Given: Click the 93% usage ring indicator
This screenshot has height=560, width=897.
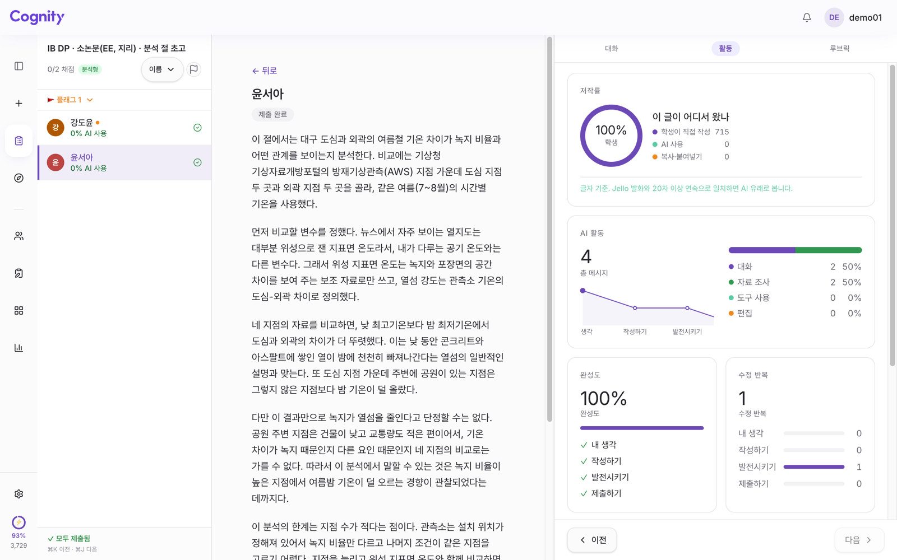Looking at the screenshot, I should [19, 522].
